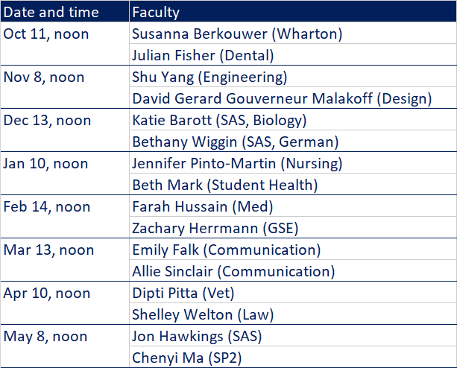Click Beth Mark (Student Health) entry
Viewport: 457px width, 368px height.
pyautogui.click(x=293, y=184)
